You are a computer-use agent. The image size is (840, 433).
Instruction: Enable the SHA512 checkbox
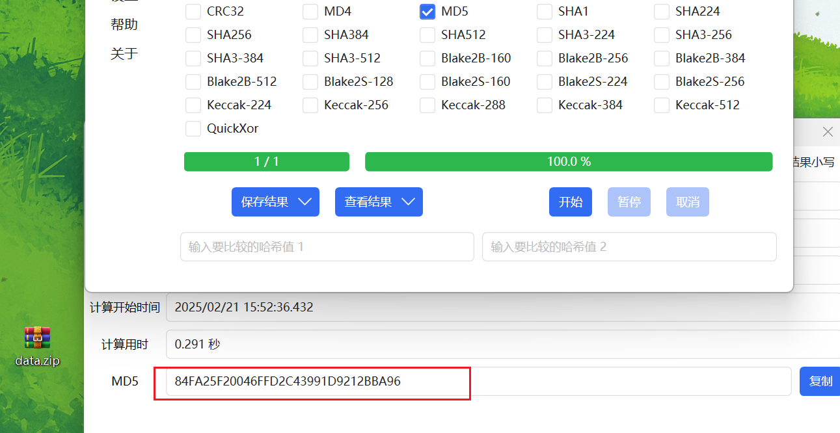tap(427, 35)
